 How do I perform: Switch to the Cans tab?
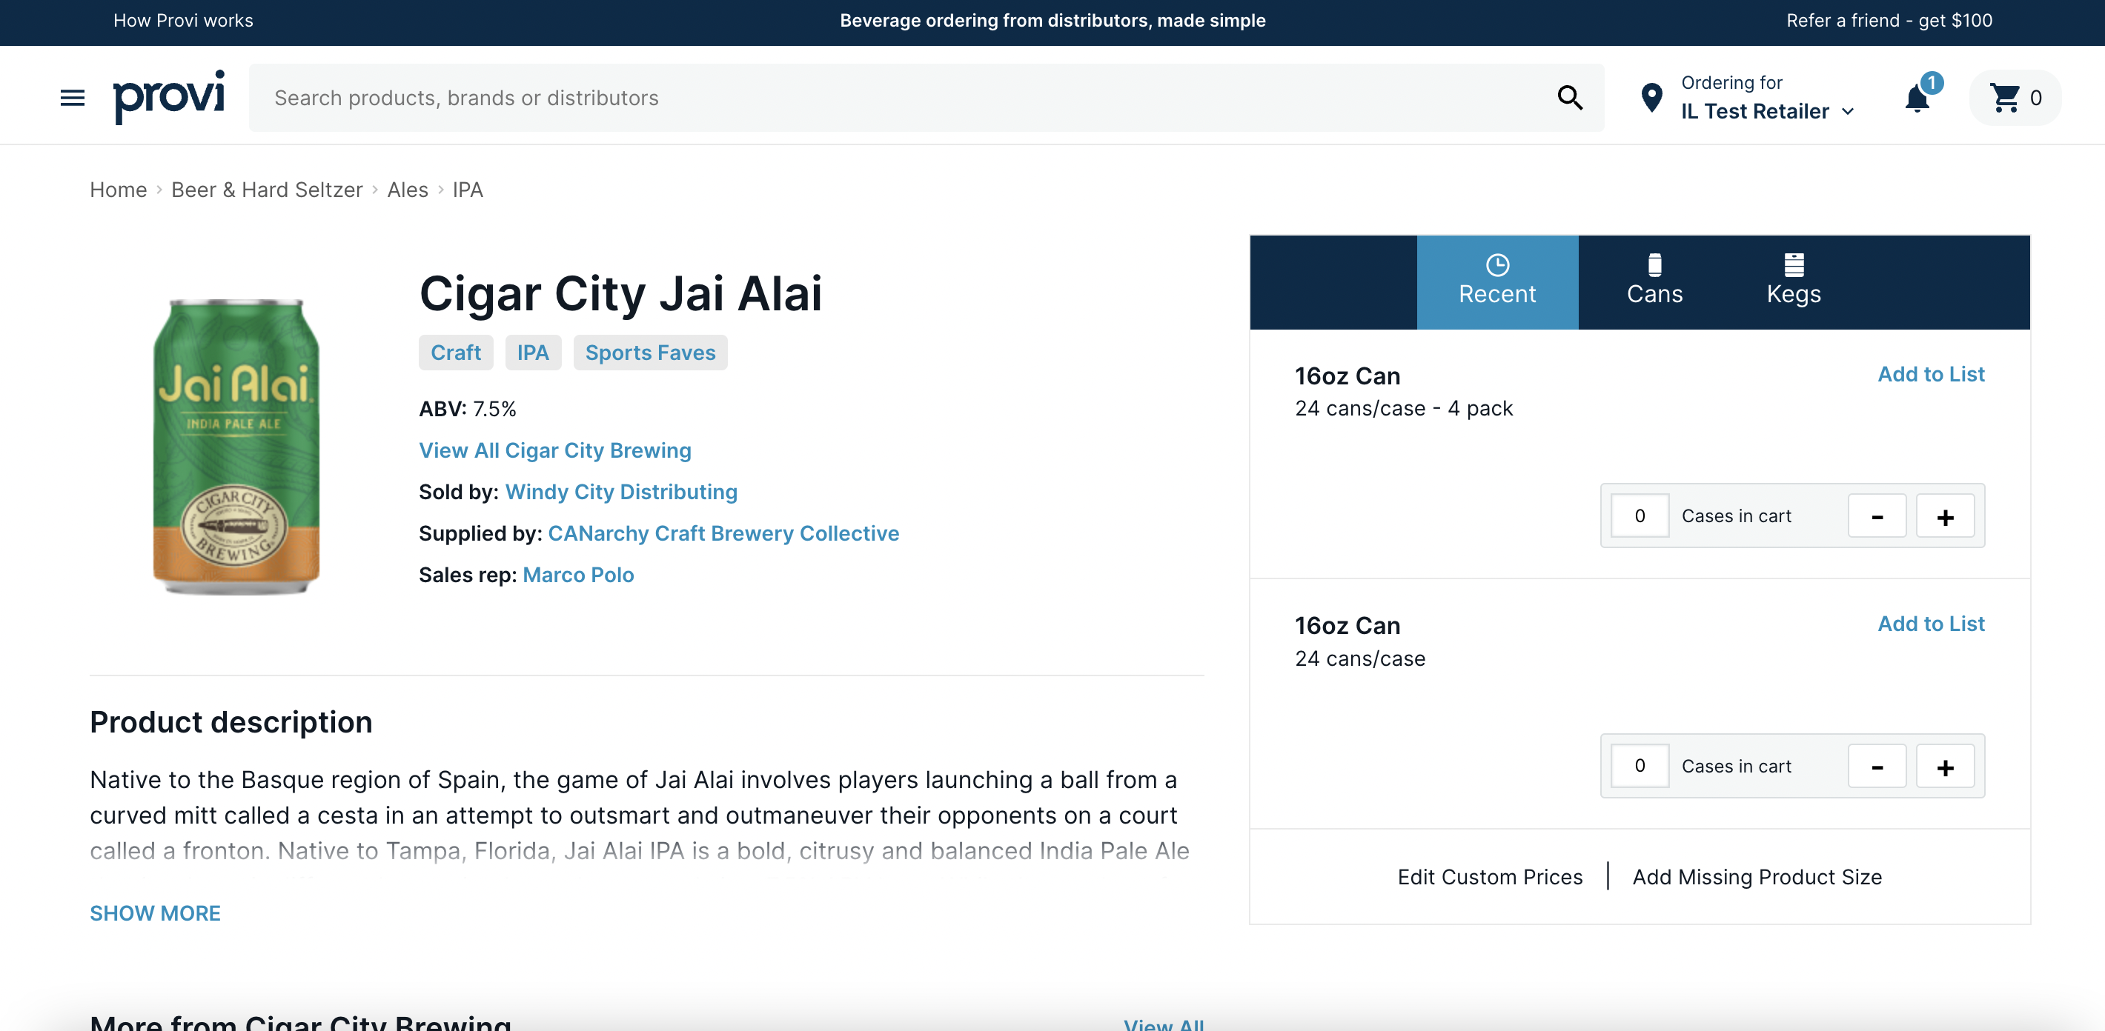(x=1654, y=282)
